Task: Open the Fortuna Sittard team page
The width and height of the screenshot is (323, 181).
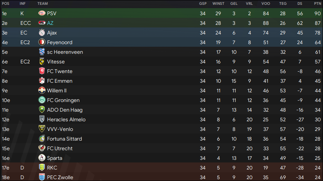Action: [64, 139]
